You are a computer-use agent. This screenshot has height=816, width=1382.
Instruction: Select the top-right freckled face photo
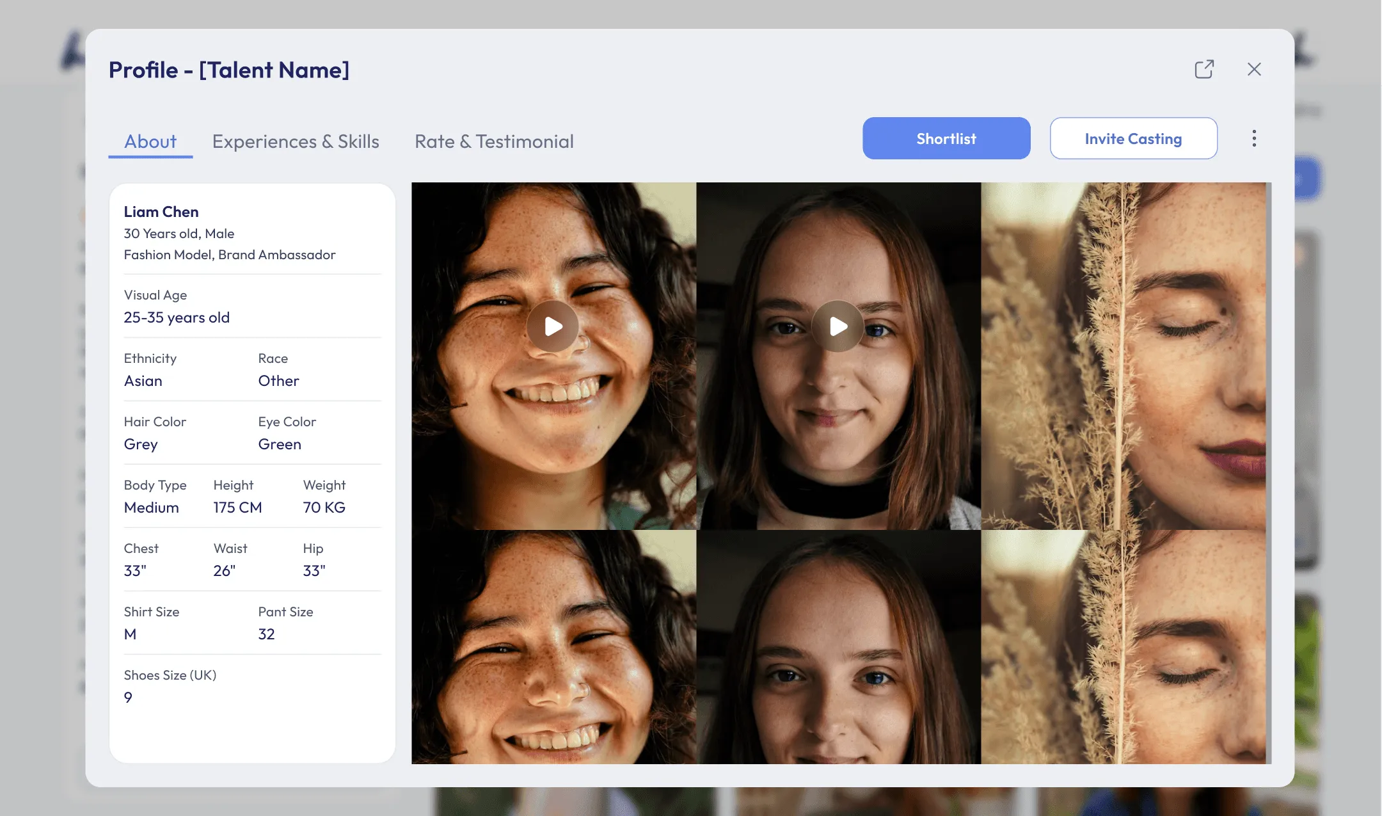(x=1123, y=356)
